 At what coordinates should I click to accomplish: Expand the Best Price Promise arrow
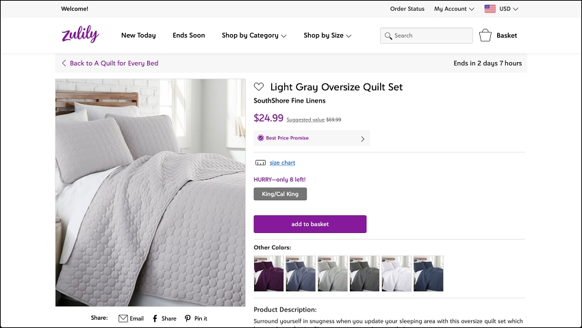(363, 139)
